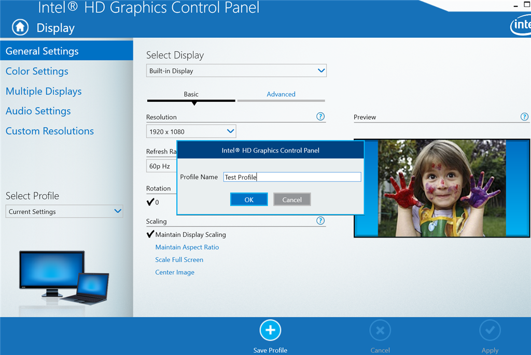Open Color Settings section
Viewport: 531px width, 355px height.
point(37,71)
